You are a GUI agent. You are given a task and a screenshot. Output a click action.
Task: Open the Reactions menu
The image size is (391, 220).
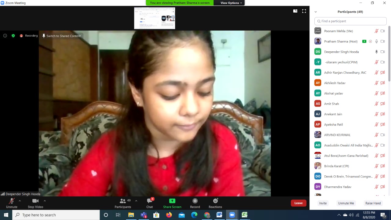point(215,201)
